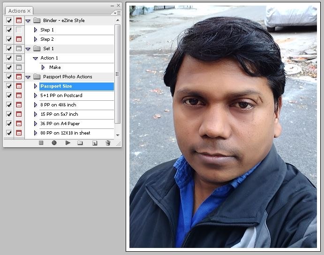This screenshot has width=324, height=255.
Task: Select 15 PP on 5x7 inch action
Action: (76, 114)
